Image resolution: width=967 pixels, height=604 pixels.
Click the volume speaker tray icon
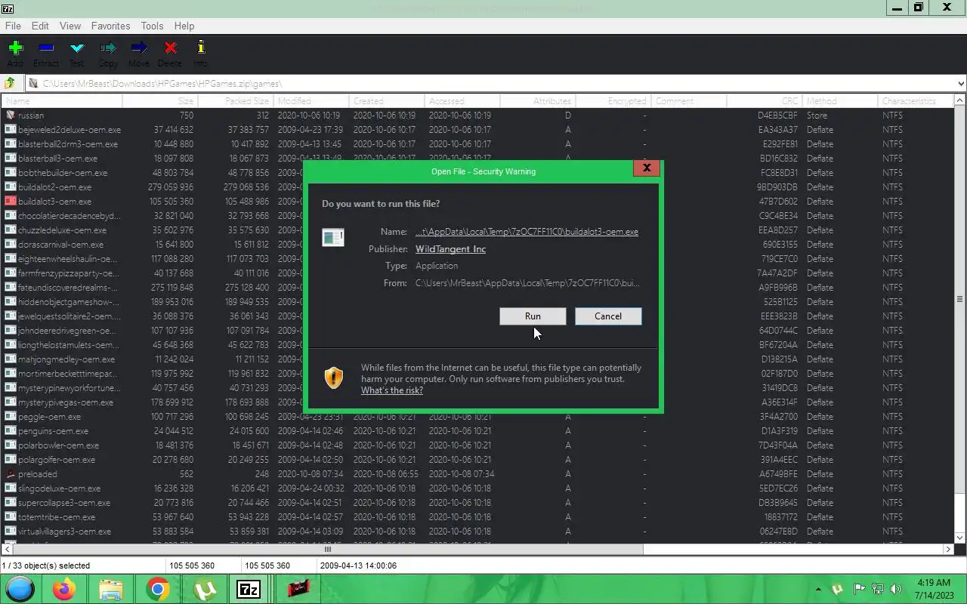coord(896,589)
